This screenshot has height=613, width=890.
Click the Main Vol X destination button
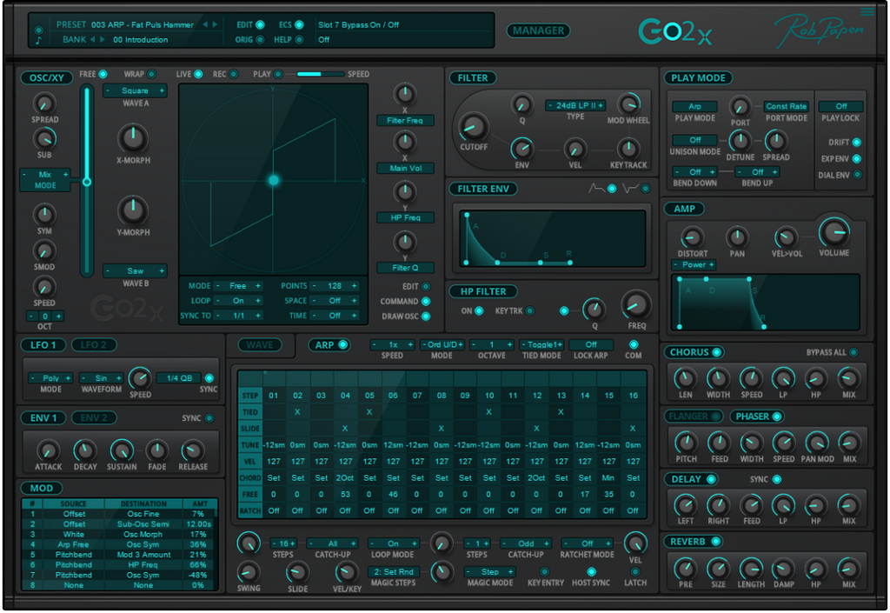pyautogui.click(x=405, y=168)
